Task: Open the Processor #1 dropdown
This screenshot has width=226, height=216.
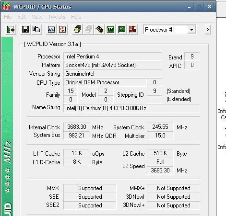Action: [x=191, y=30]
